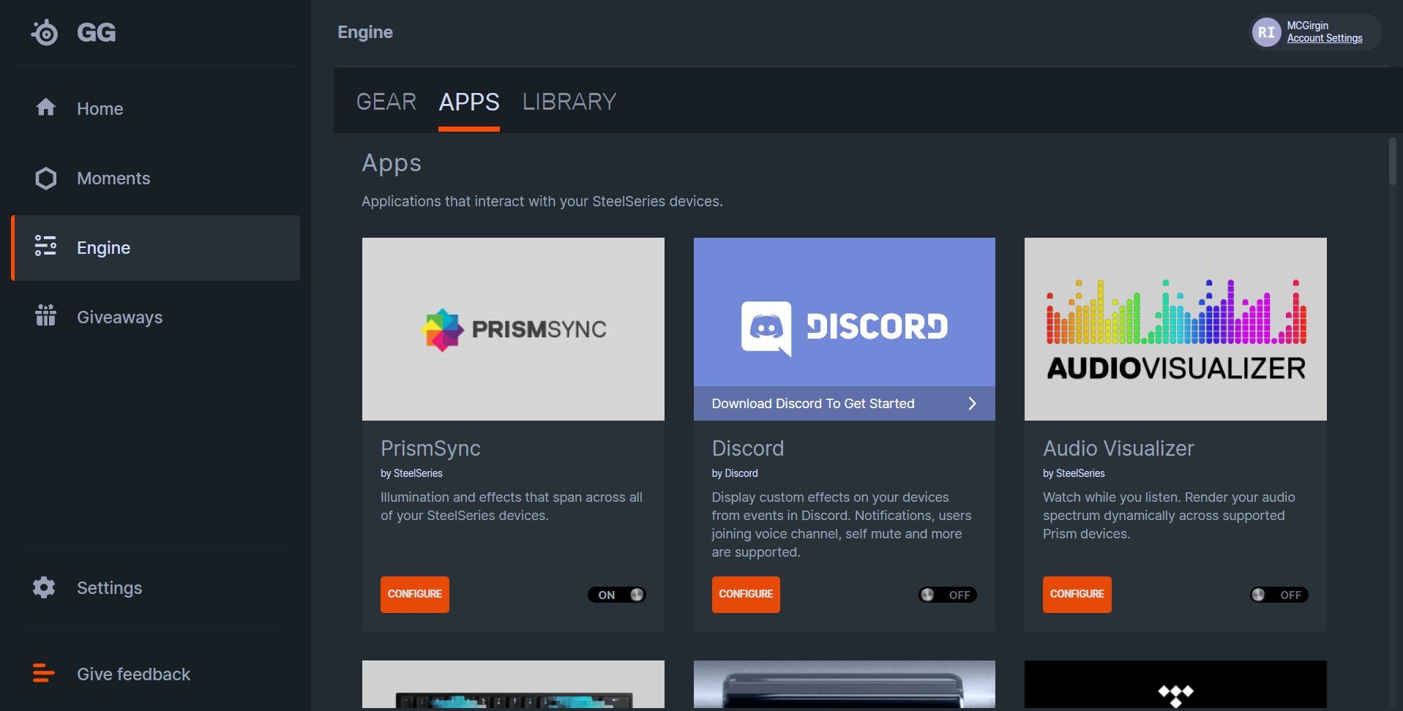
Task: Open the LIBRARY tab
Action: [x=569, y=102]
